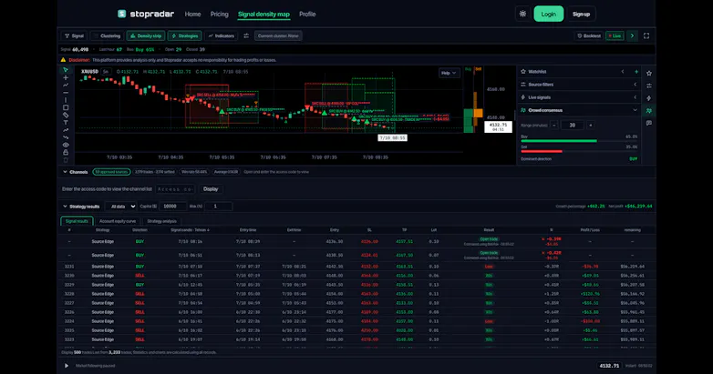Enter fullscreen with the expand icon

646,35
